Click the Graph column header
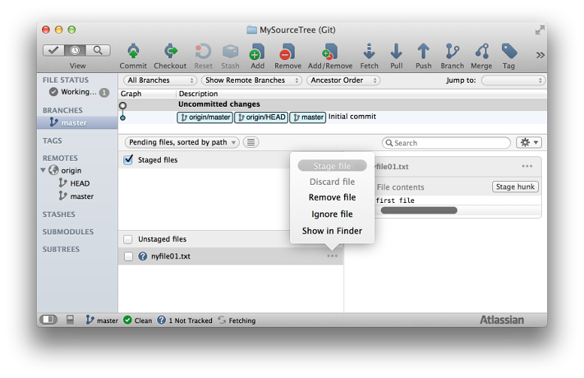This screenshot has width=584, height=378. point(131,94)
